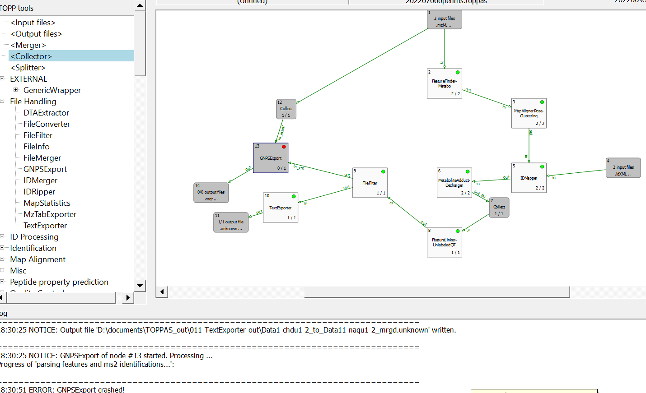Expand the Identification category
This screenshot has width=646, height=393.
pos(2,248)
